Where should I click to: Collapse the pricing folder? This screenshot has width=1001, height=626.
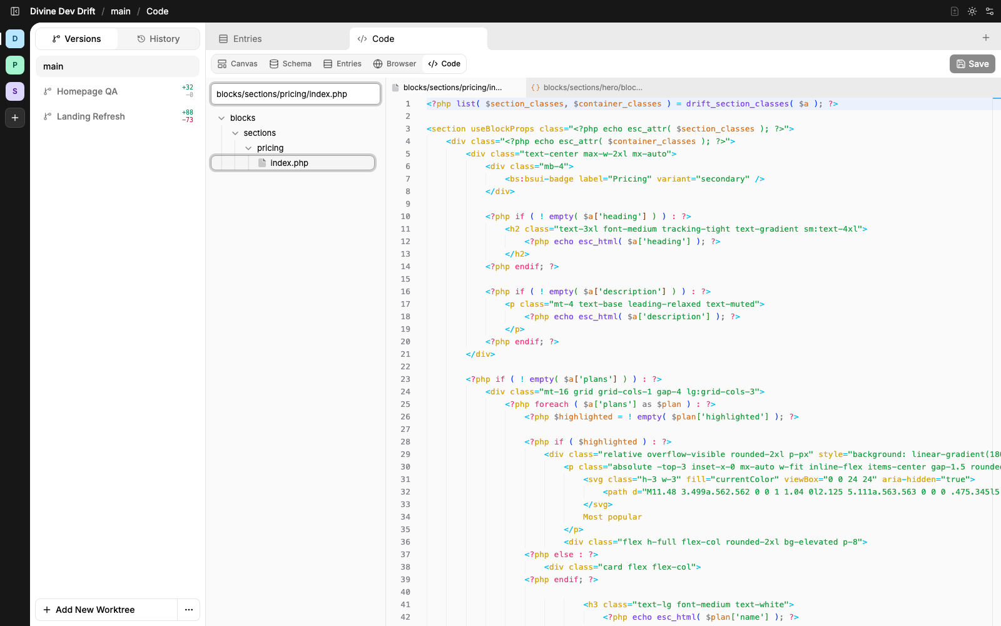pyautogui.click(x=248, y=148)
